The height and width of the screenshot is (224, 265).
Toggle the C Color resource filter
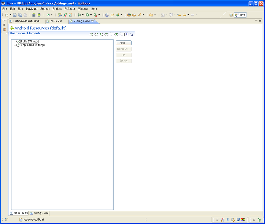coord(96,34)
